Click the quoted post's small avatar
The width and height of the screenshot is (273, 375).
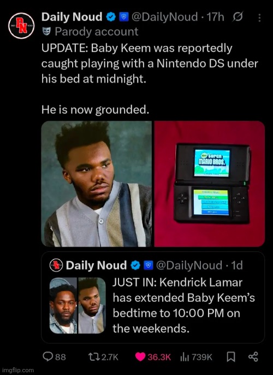[x=56, y=265]
